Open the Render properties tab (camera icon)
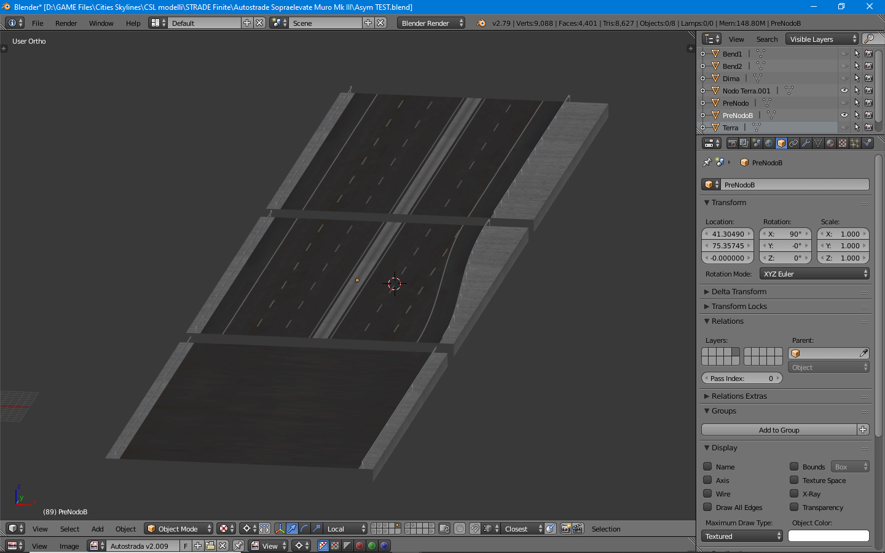The image size is (885, 553). coord(732,143)
